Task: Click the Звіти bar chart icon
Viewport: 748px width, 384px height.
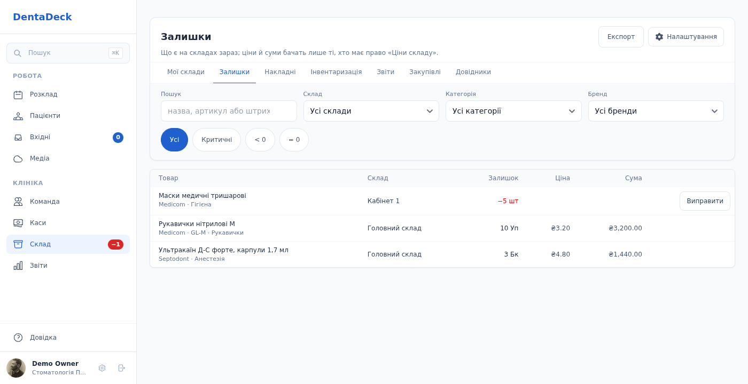Action: click(18, 266)
